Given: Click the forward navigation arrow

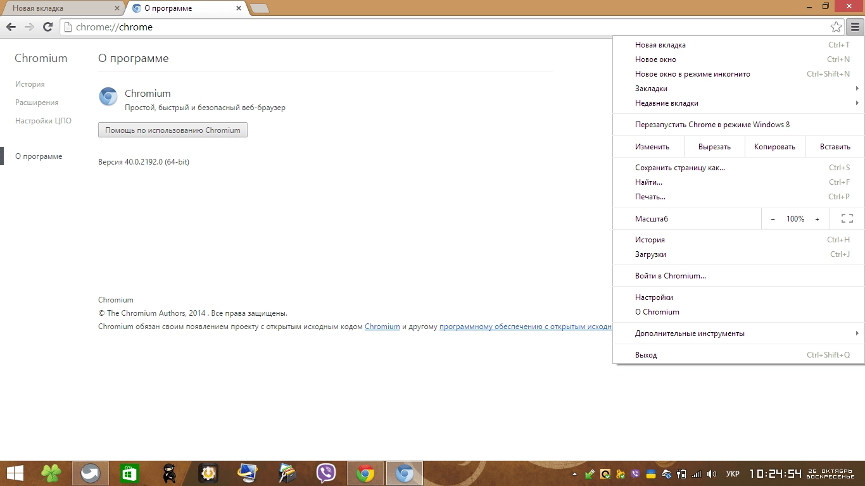Looking at the screenshot, I should 28,27.
